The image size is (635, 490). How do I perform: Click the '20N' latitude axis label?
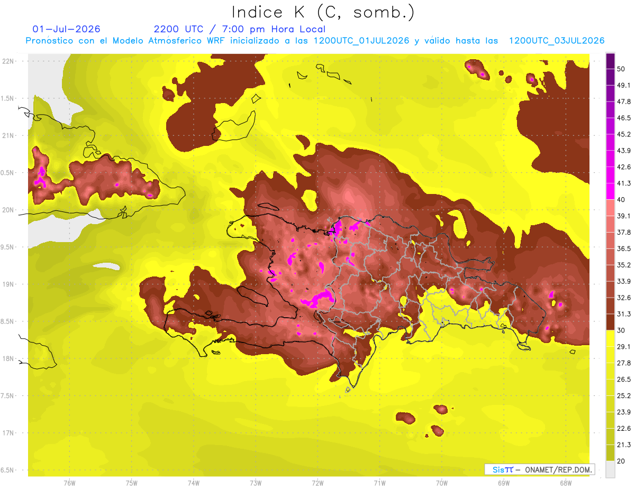pyautogui.click(x=8, y=210)
